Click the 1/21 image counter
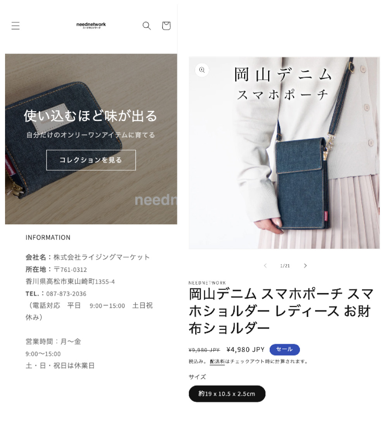Screen dimensions: 388x448 pos(285,266)
